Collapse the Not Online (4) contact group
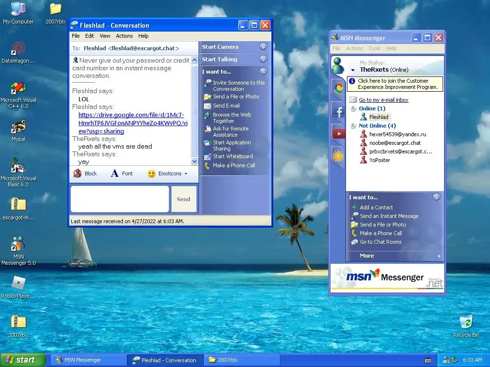This screenshot has height=367, width=490. coord(353,126)
